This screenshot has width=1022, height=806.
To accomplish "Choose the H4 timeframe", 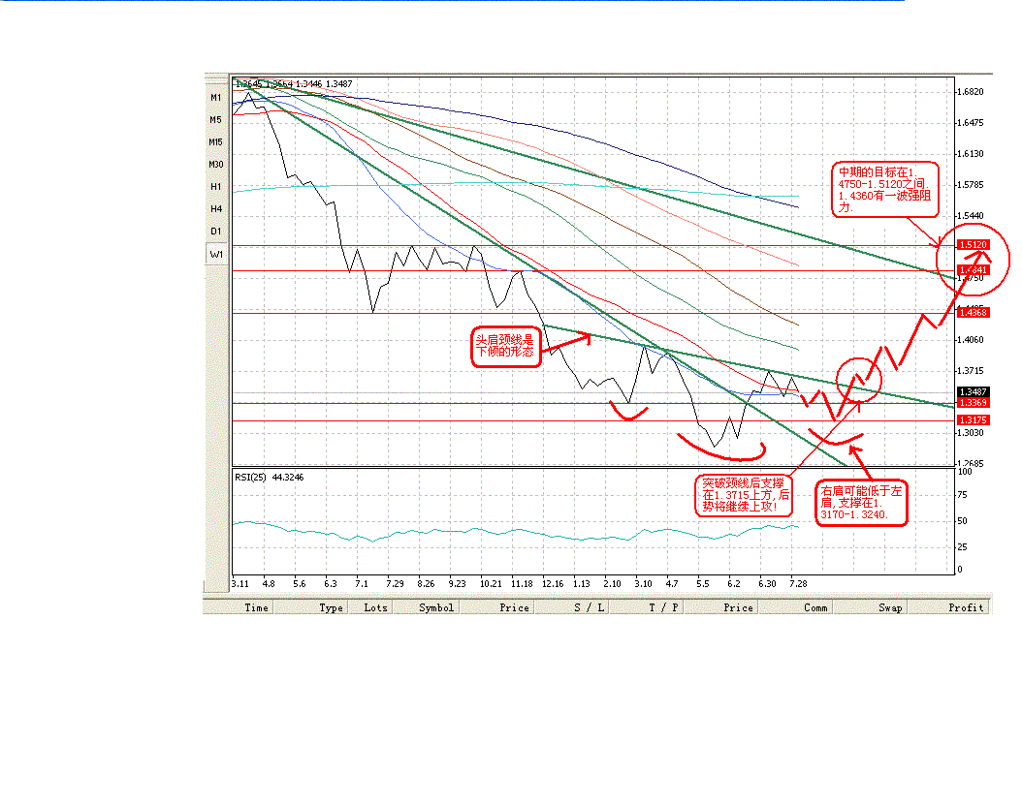I will coord(215,209).
